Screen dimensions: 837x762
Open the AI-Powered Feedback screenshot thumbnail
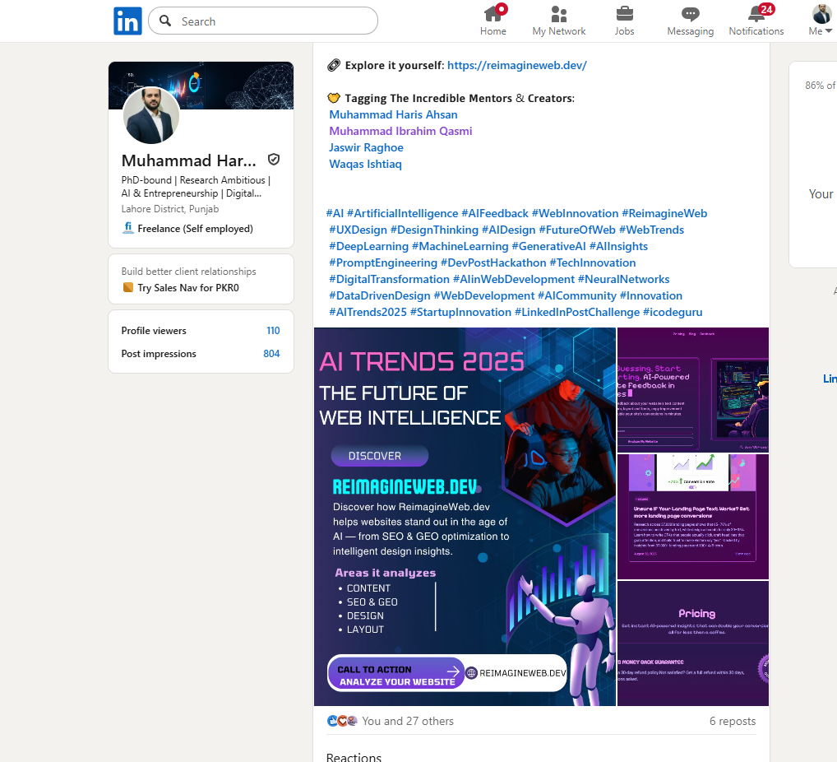click(693, 389)
